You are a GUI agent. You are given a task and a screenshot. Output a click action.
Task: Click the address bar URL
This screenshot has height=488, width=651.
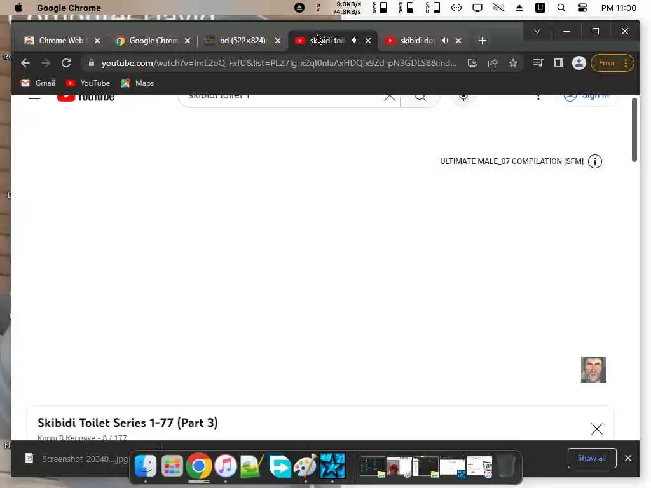click(x=278, y=63)
